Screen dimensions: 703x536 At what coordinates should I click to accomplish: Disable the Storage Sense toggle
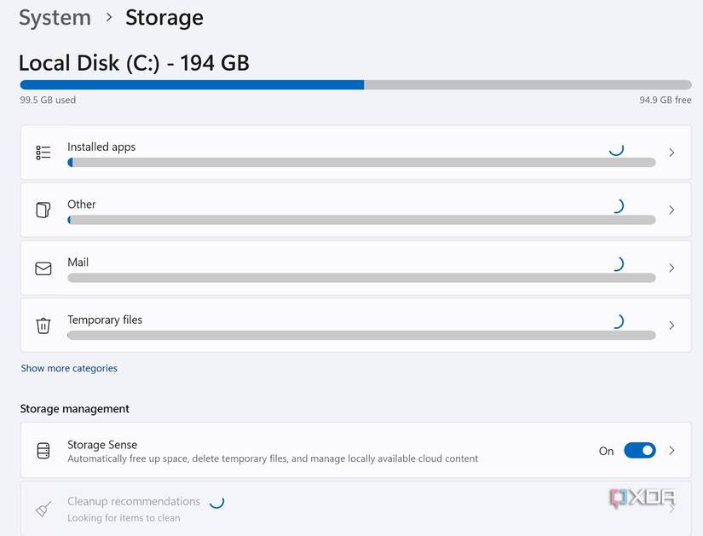pos(639,450)
